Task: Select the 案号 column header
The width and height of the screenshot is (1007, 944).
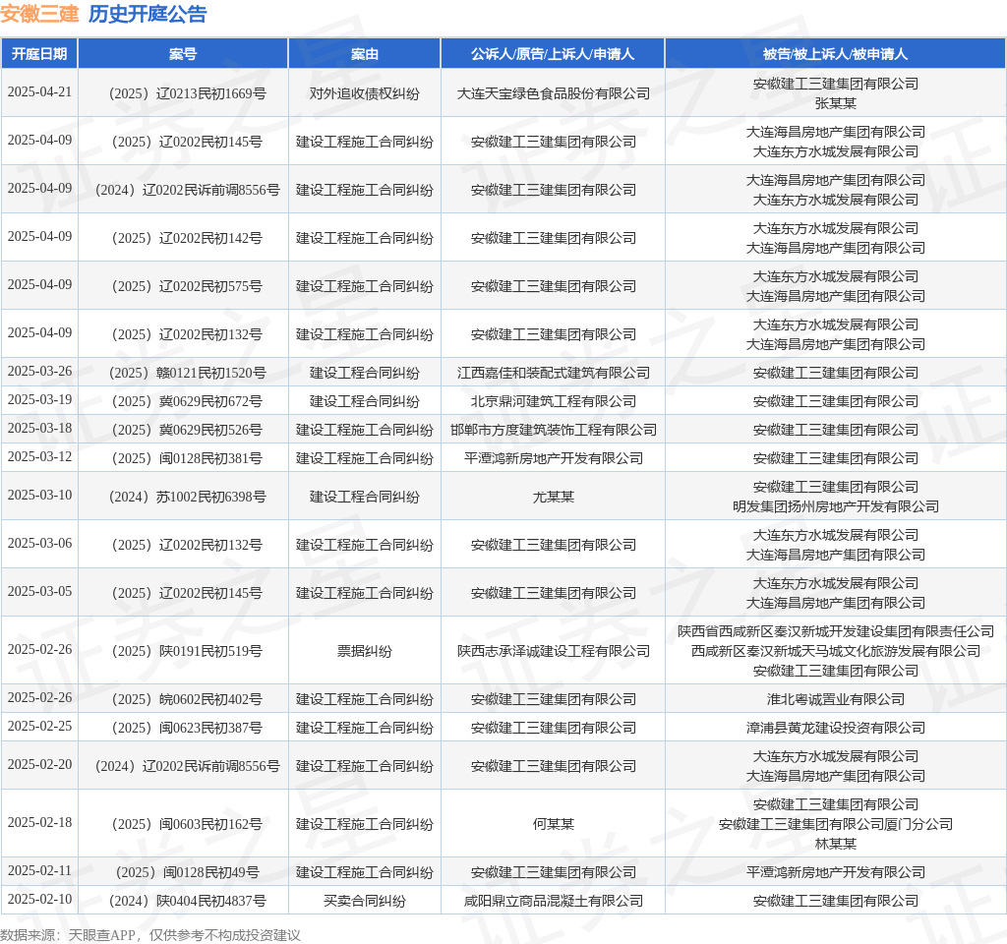Action: 183,54
